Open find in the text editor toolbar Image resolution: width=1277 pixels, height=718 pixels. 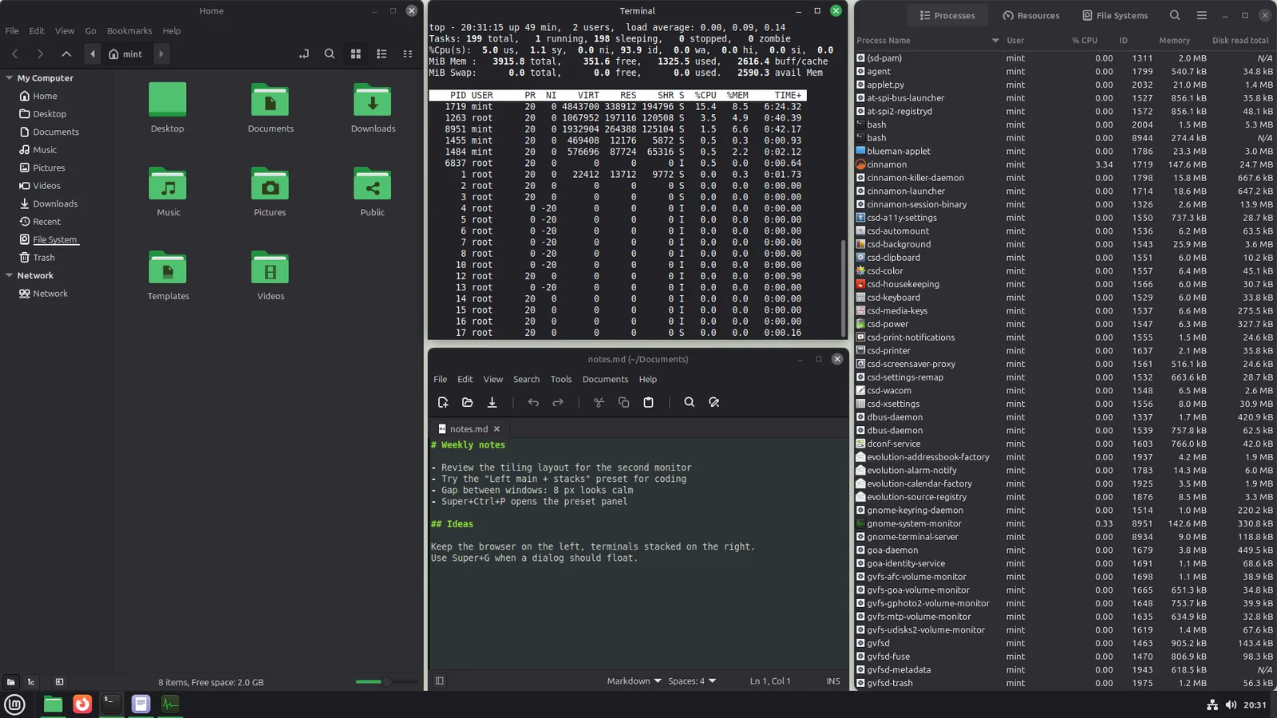pos(689,403)
